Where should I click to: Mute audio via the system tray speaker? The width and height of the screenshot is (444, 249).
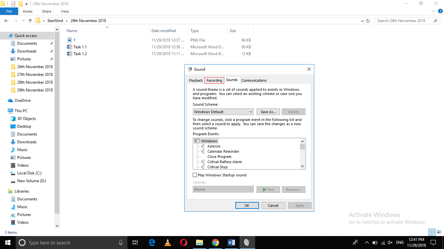(389, 242)
